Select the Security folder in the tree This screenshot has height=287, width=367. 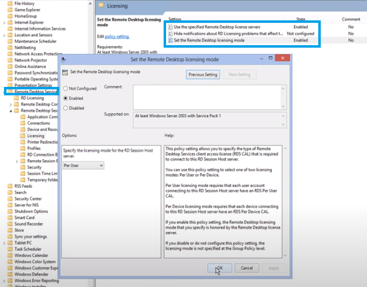click(x=34, y=167)
